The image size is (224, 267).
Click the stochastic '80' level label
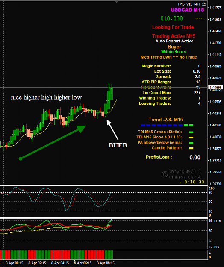211,193
